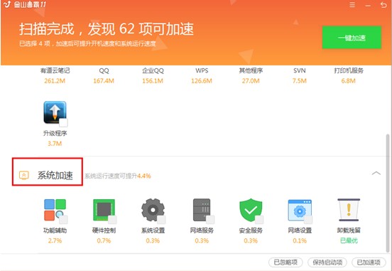Screen dimensions: 392x271
Task: Click the 系统加速 monitor icon
Action: pyautogui.click(x=24, y=175)
